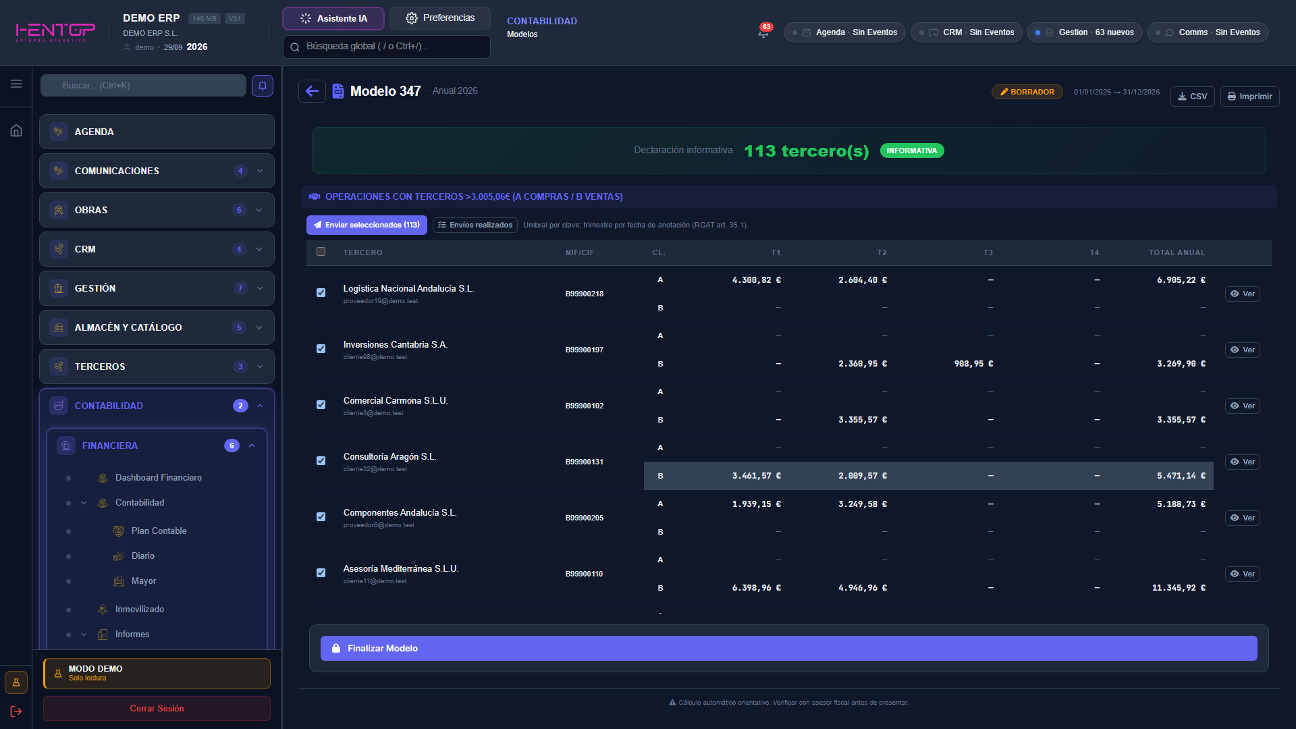Click the Plan Contable icon
This screenshot has height=729, width=1296.
[x=119, y=531]
